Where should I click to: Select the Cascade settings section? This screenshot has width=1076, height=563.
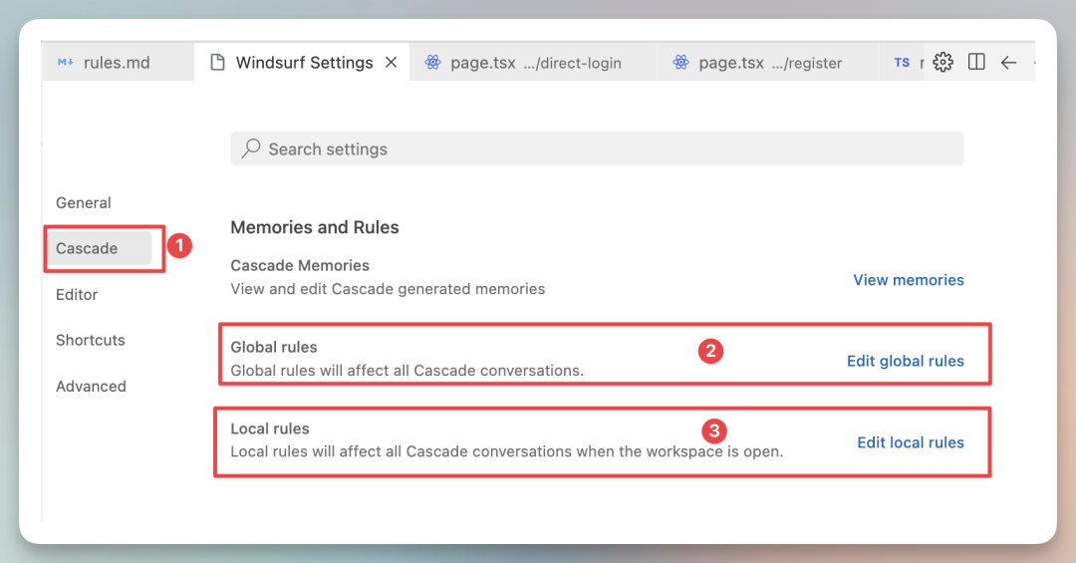(x=99, y=248)
